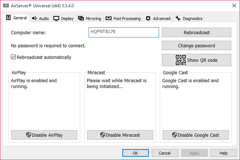Click the gear icon on Advanced tab
Screen dimensions: 240x160
[148, 19]
